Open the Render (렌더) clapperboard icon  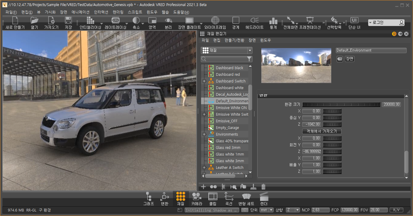click(x=264, y=197)
